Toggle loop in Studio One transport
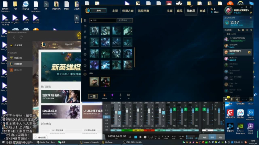The width and height of the screenshot is (259, 145). (x=151, y=137)
